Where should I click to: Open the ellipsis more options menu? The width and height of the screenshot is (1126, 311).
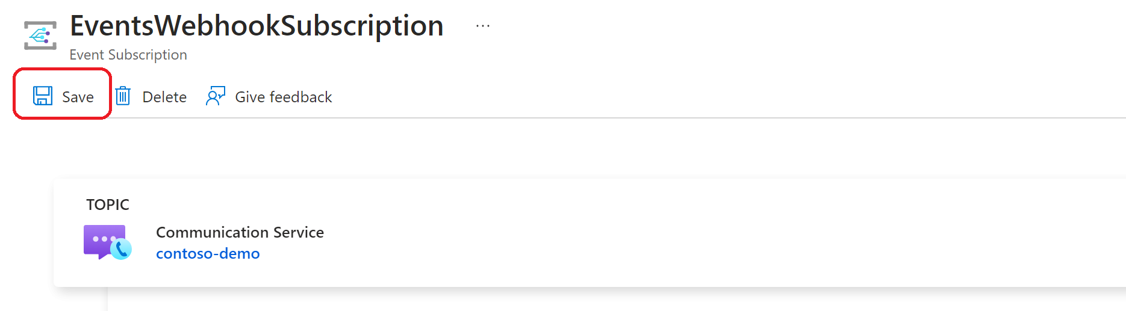coord(483,26)
